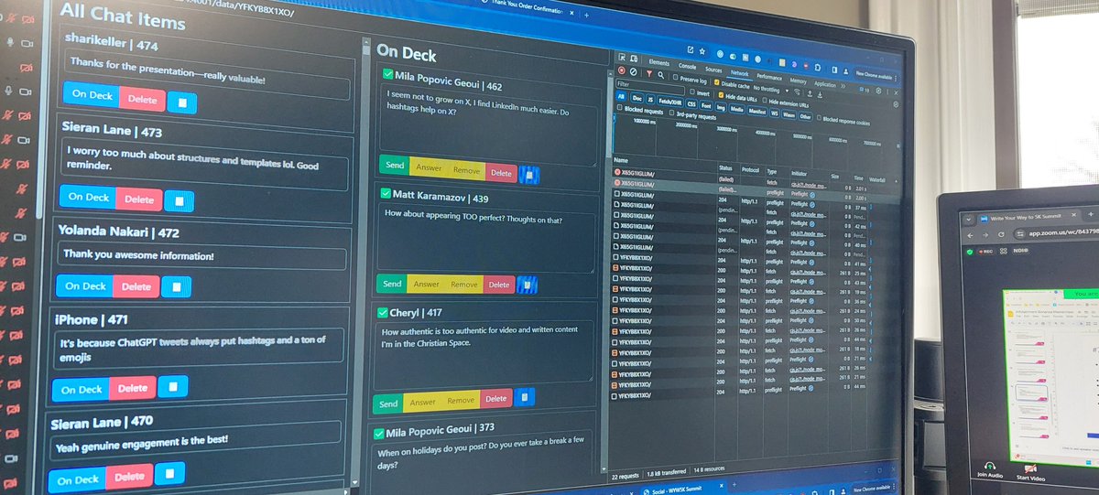The image size is (1099, 495).
Task: Clear the network log
Action: coord(633,71)
